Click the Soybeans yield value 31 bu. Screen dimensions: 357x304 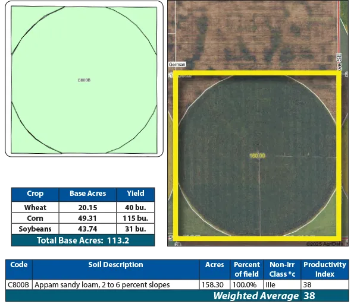[135, 229]
